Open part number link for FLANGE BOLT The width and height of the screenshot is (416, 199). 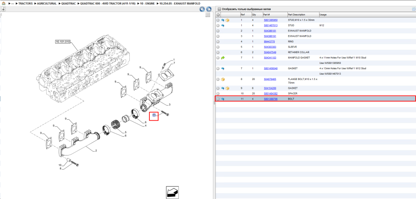click(x=270, y=79)
